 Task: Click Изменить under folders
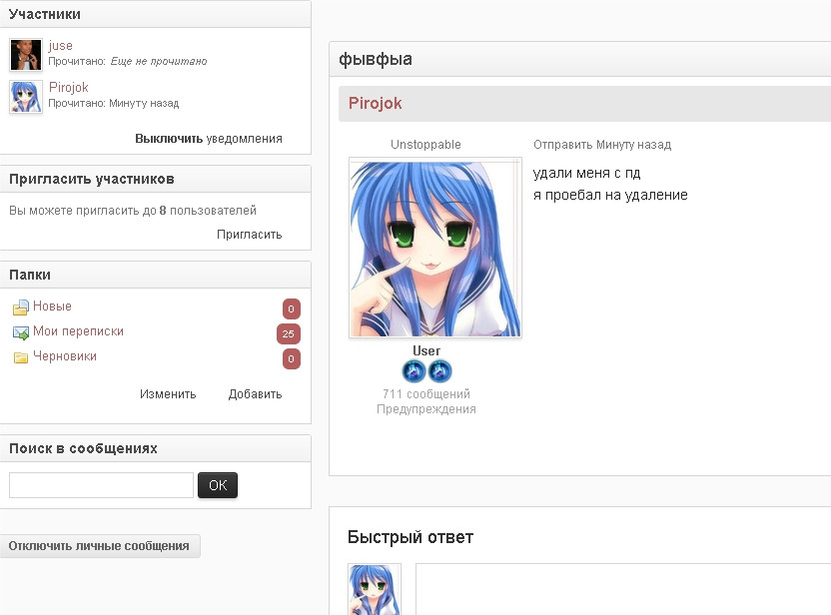pyautogui.click(x=168, y=394)
